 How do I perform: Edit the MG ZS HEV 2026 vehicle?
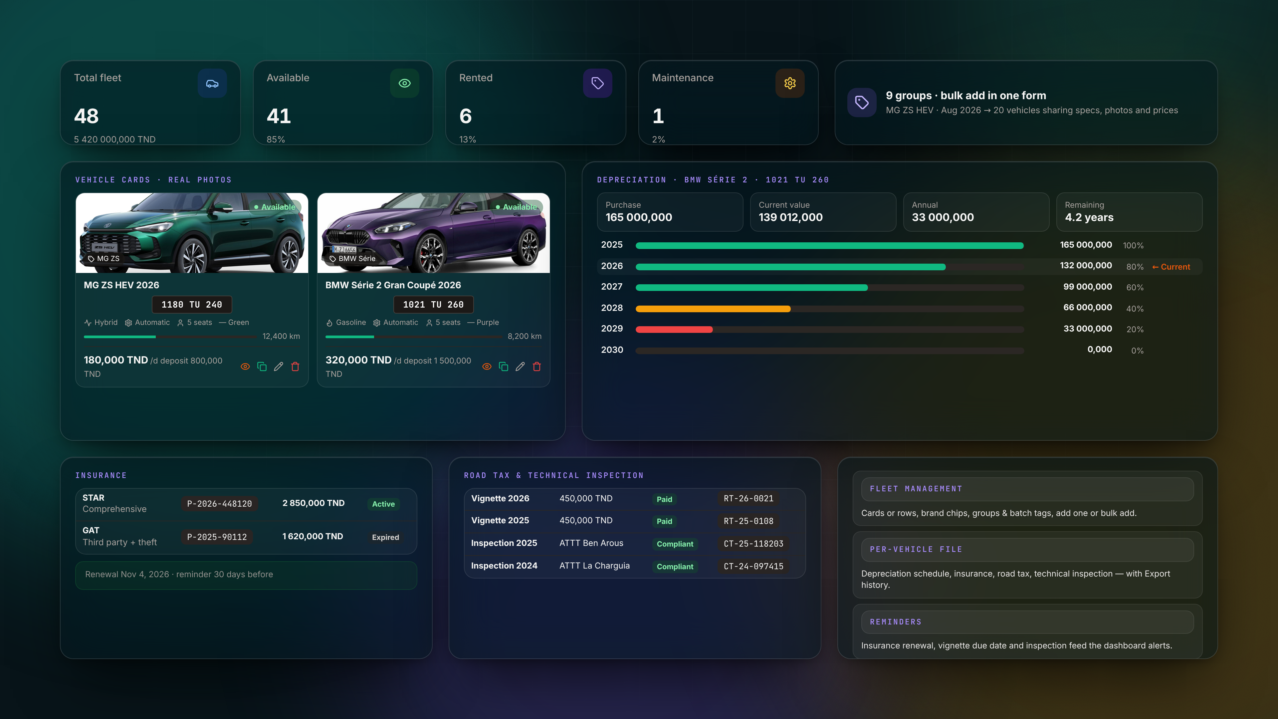pos(278,367)
